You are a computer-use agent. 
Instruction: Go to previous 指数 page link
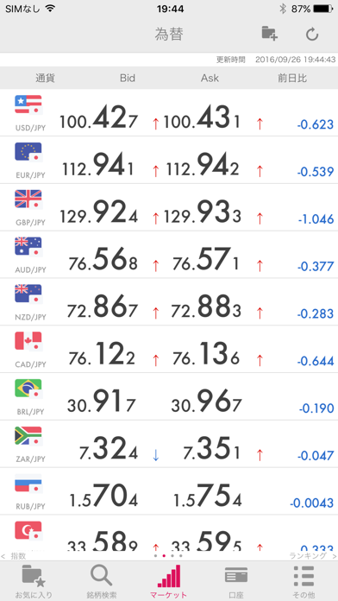click(14, 556)
